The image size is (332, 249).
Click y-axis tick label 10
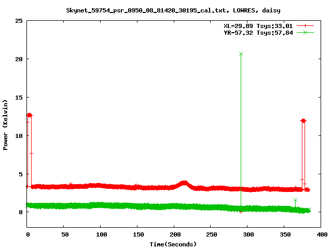pyautogui.click(x=19, y=136)
